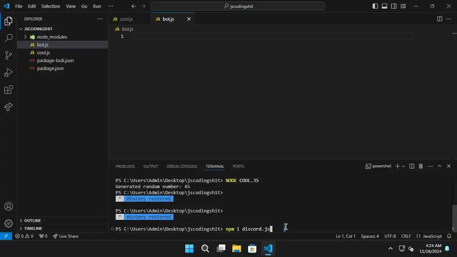The image size is (457, 257).
Task: Switch to the Problems panel tab
Action: [125, 166]
